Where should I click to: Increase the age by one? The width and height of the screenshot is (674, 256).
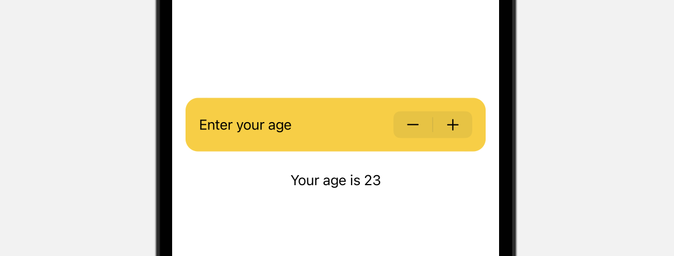[x=453, y=125]
